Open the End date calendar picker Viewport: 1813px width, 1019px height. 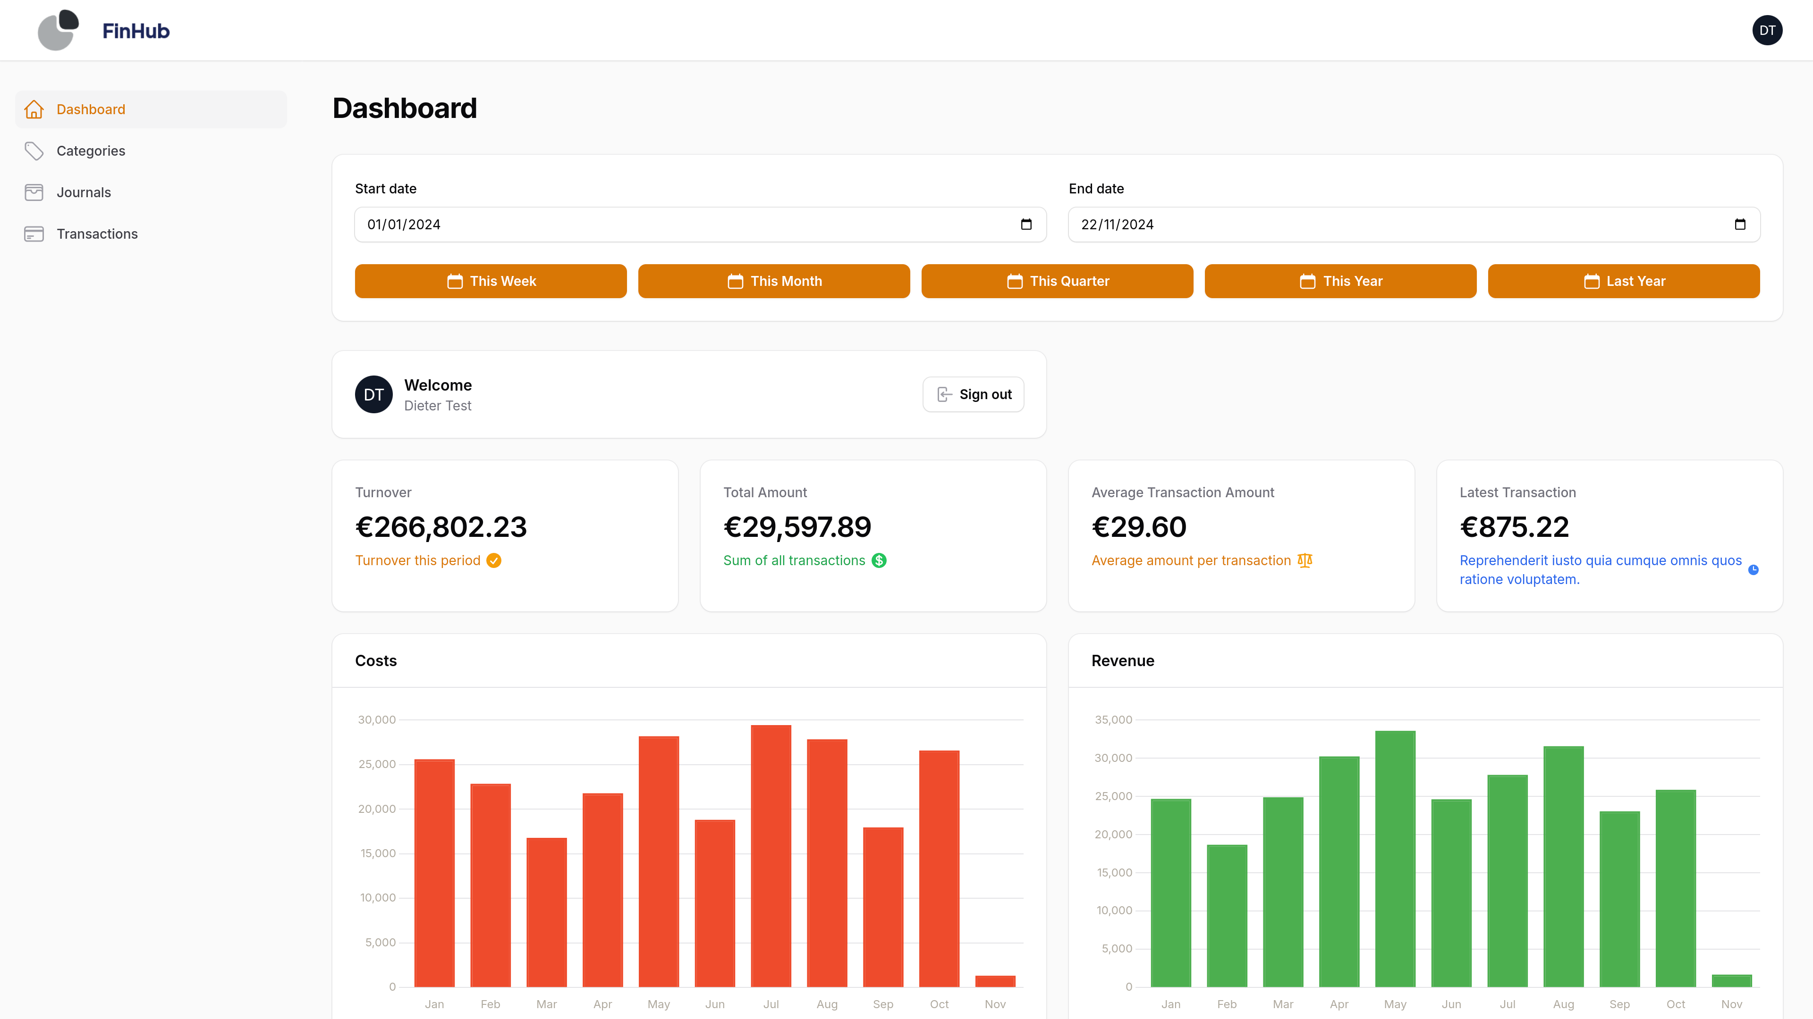pyautogui.click(x=1740, y=225)
